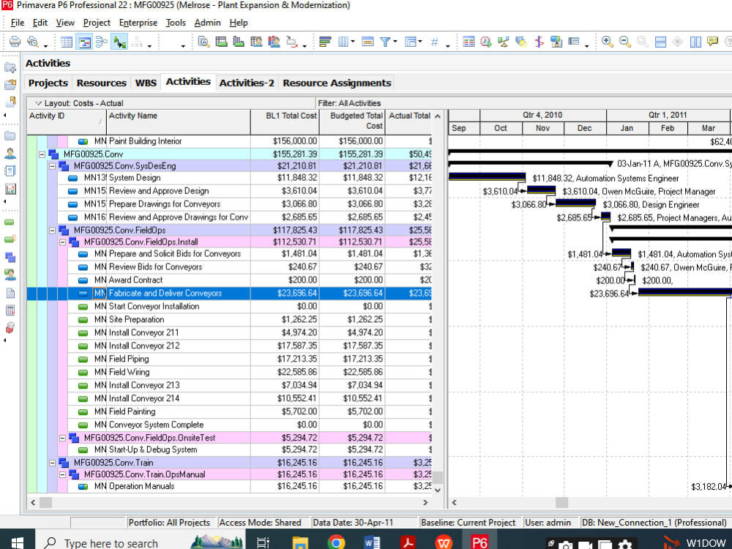Click the hash Renumber Activity IDs icon

pos(435,42)
